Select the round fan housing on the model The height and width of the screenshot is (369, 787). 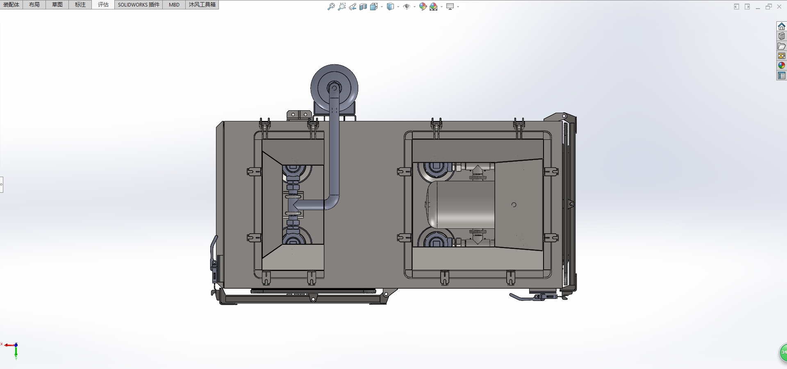pyautogui.click(x=334, y=88)
